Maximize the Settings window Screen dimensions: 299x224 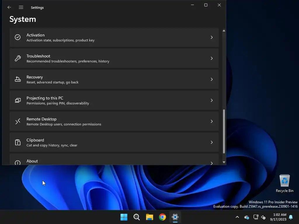[x=206, y=5]
